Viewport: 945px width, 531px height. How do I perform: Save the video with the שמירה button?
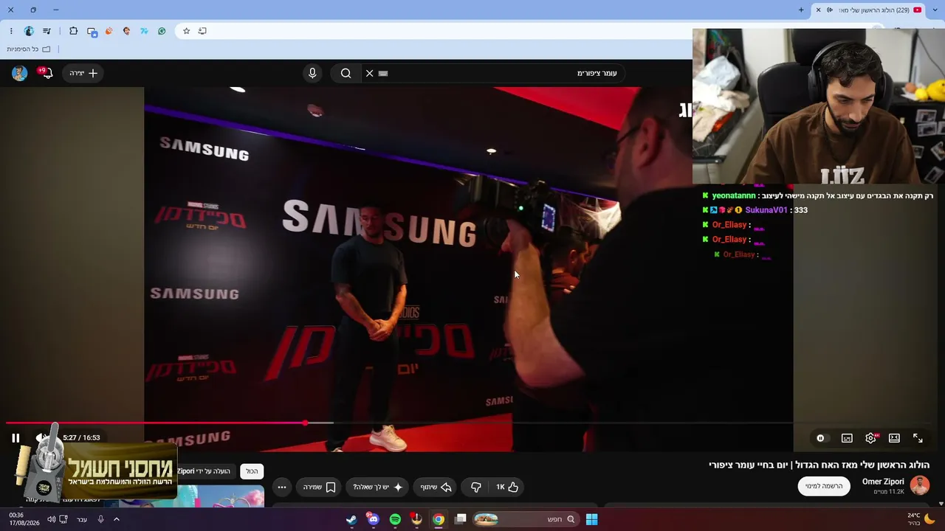(x=320, y=487)
